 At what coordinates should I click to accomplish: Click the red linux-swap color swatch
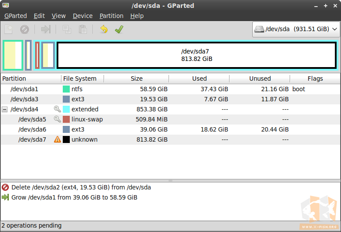coord(66,119)
